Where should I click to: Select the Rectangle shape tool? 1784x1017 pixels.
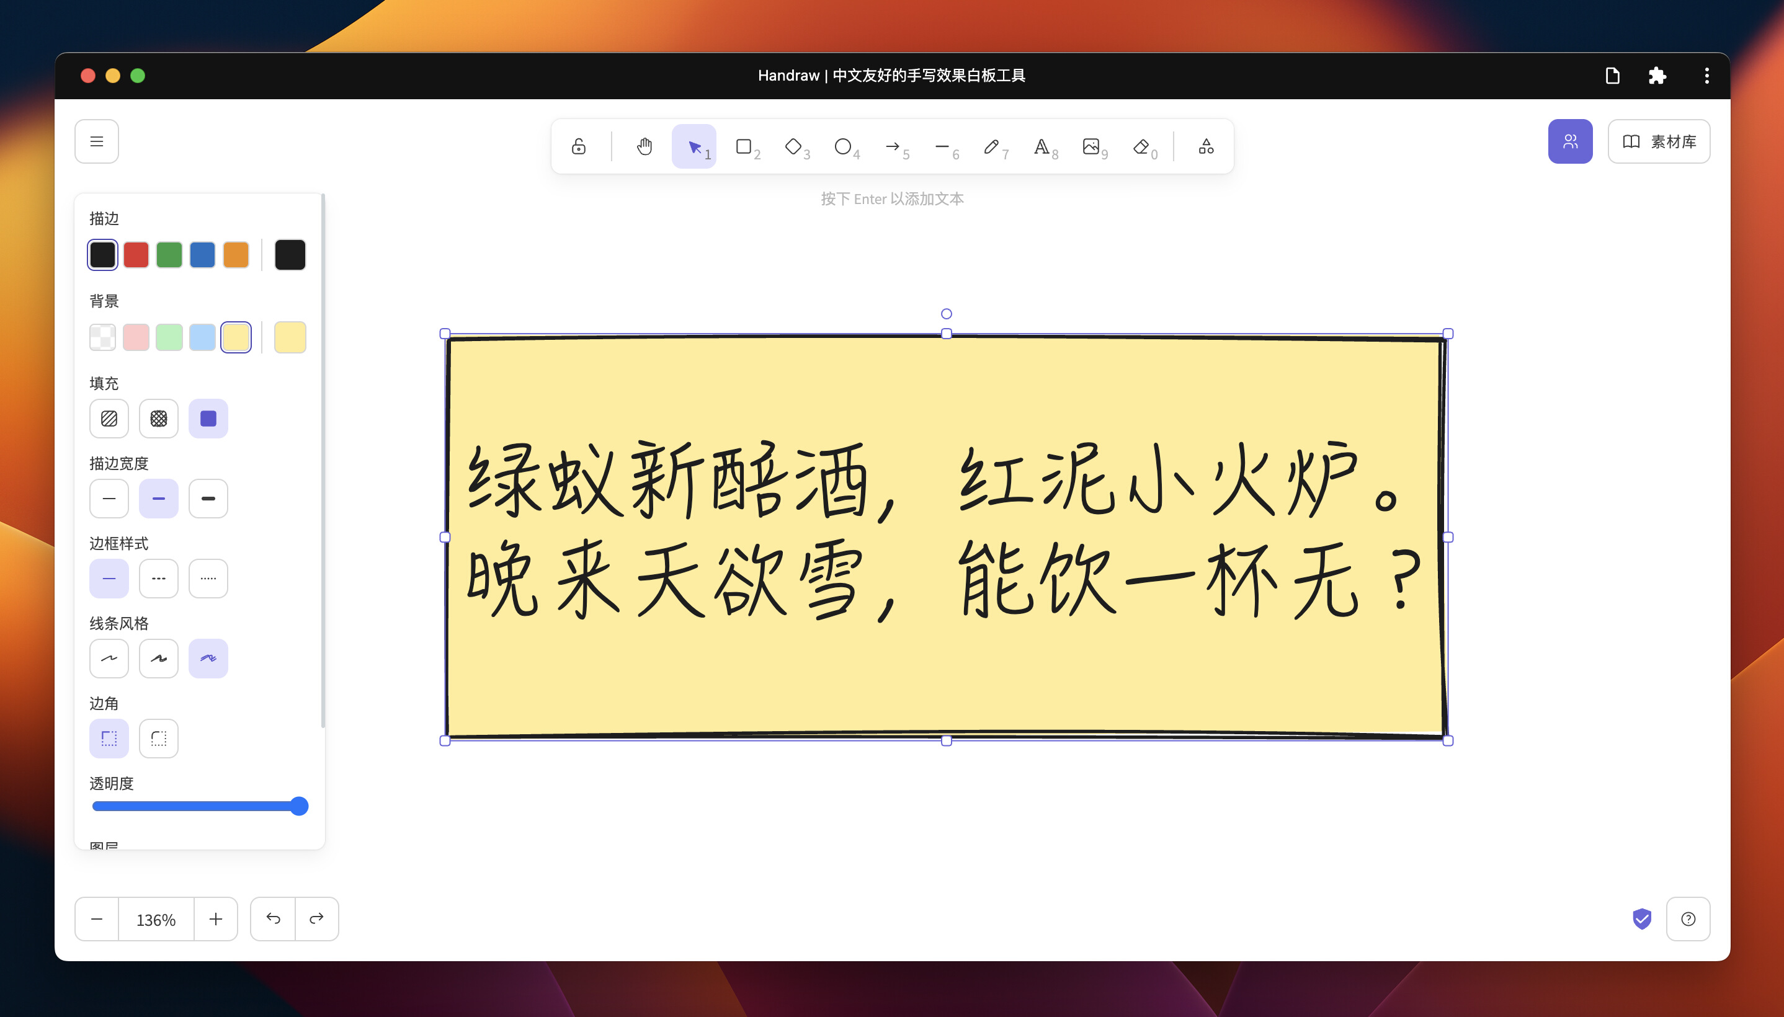[x=744, y=146]
